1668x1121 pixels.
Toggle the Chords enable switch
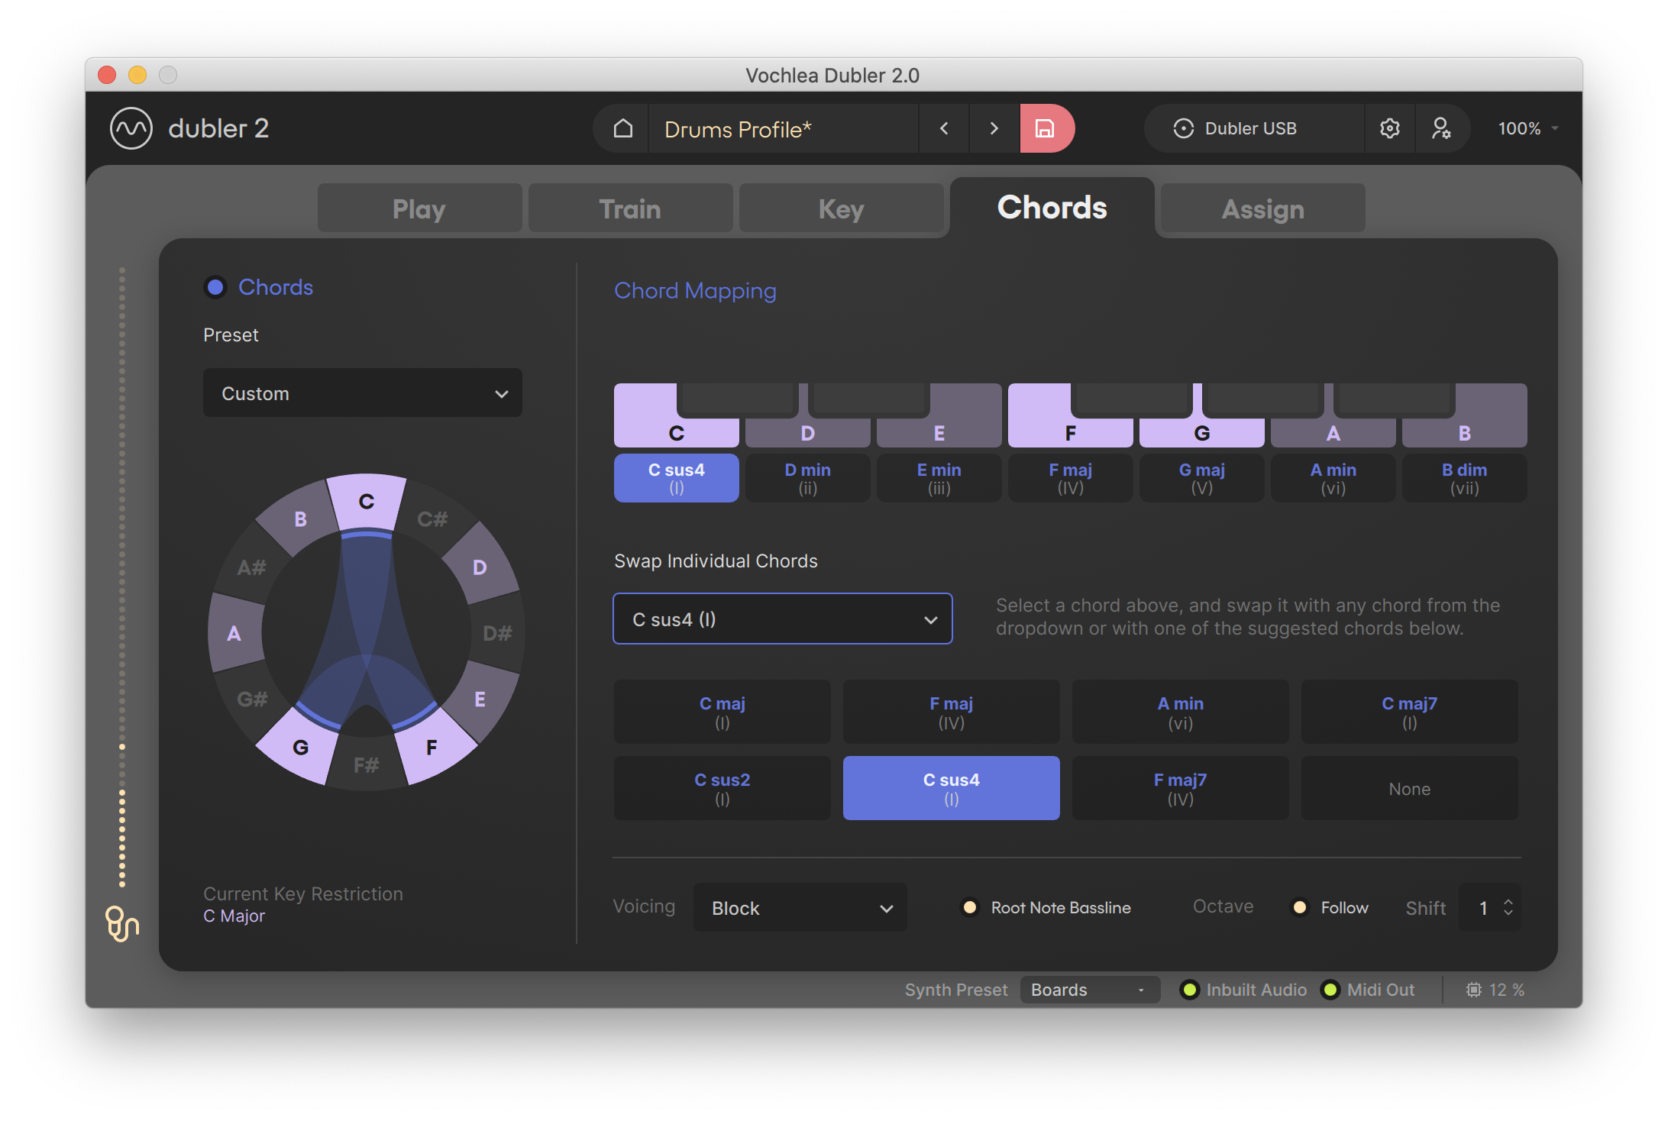[x=215, y=287]
